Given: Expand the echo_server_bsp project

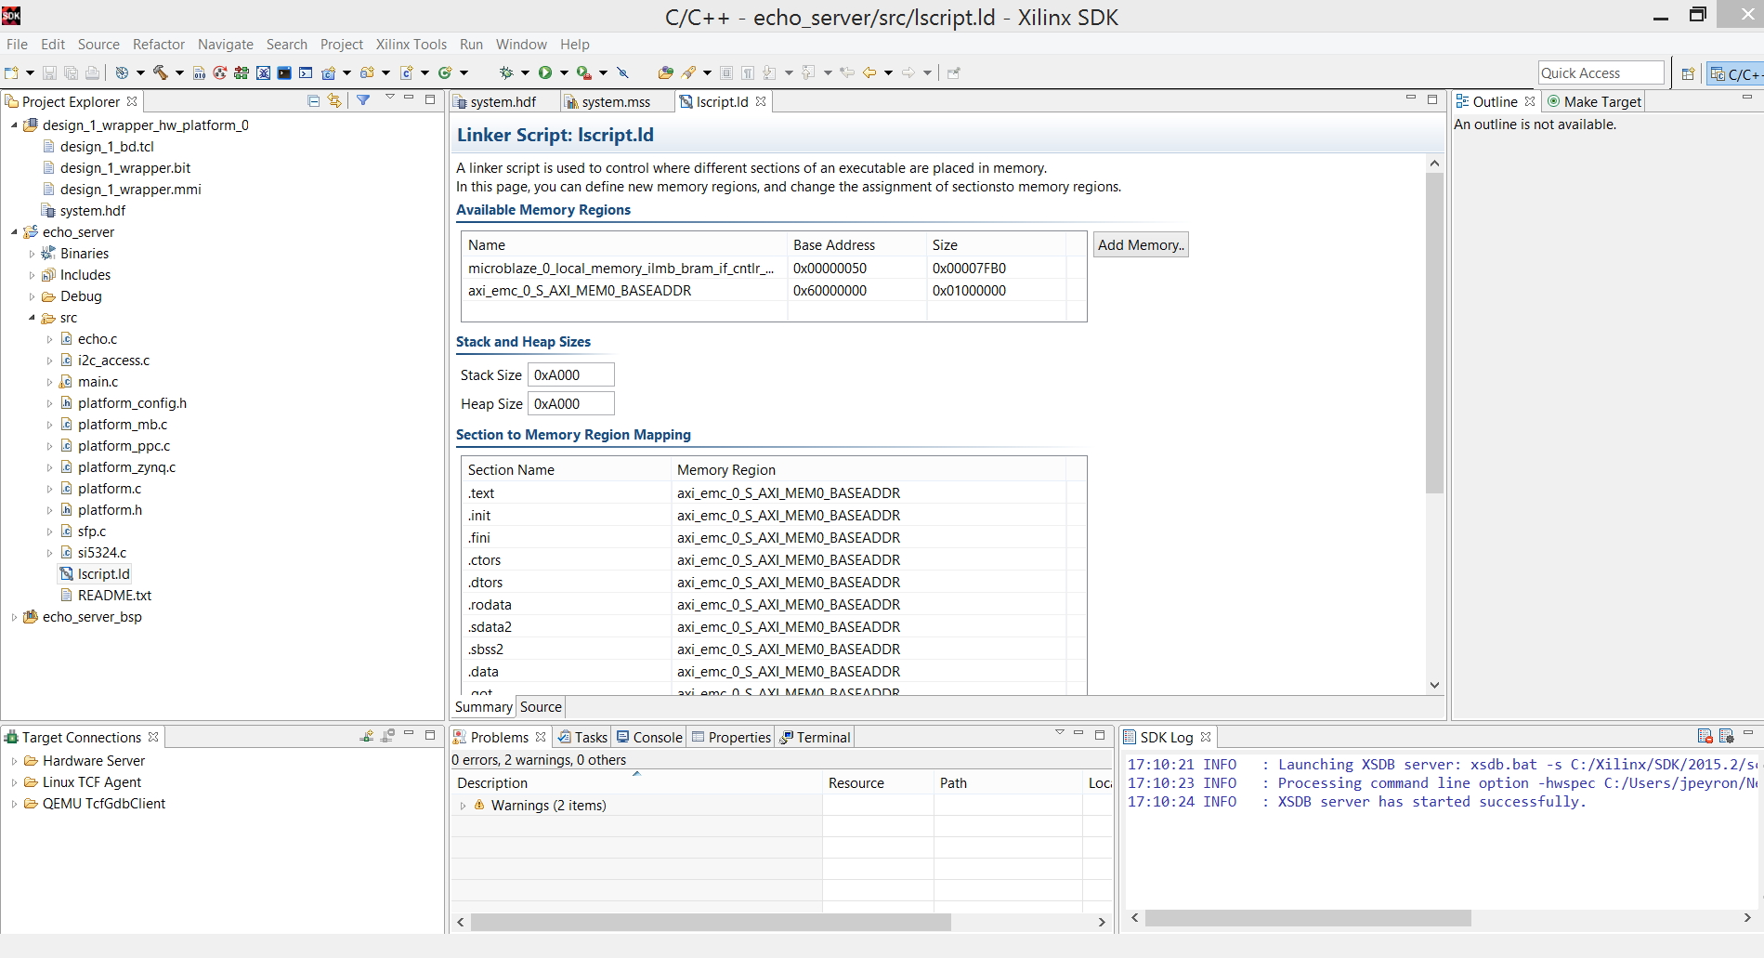Looking at the screenshot, I should point(14,617).
